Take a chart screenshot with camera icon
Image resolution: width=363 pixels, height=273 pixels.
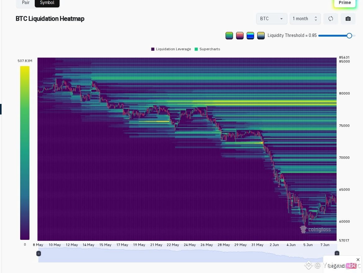coord(348,19)
